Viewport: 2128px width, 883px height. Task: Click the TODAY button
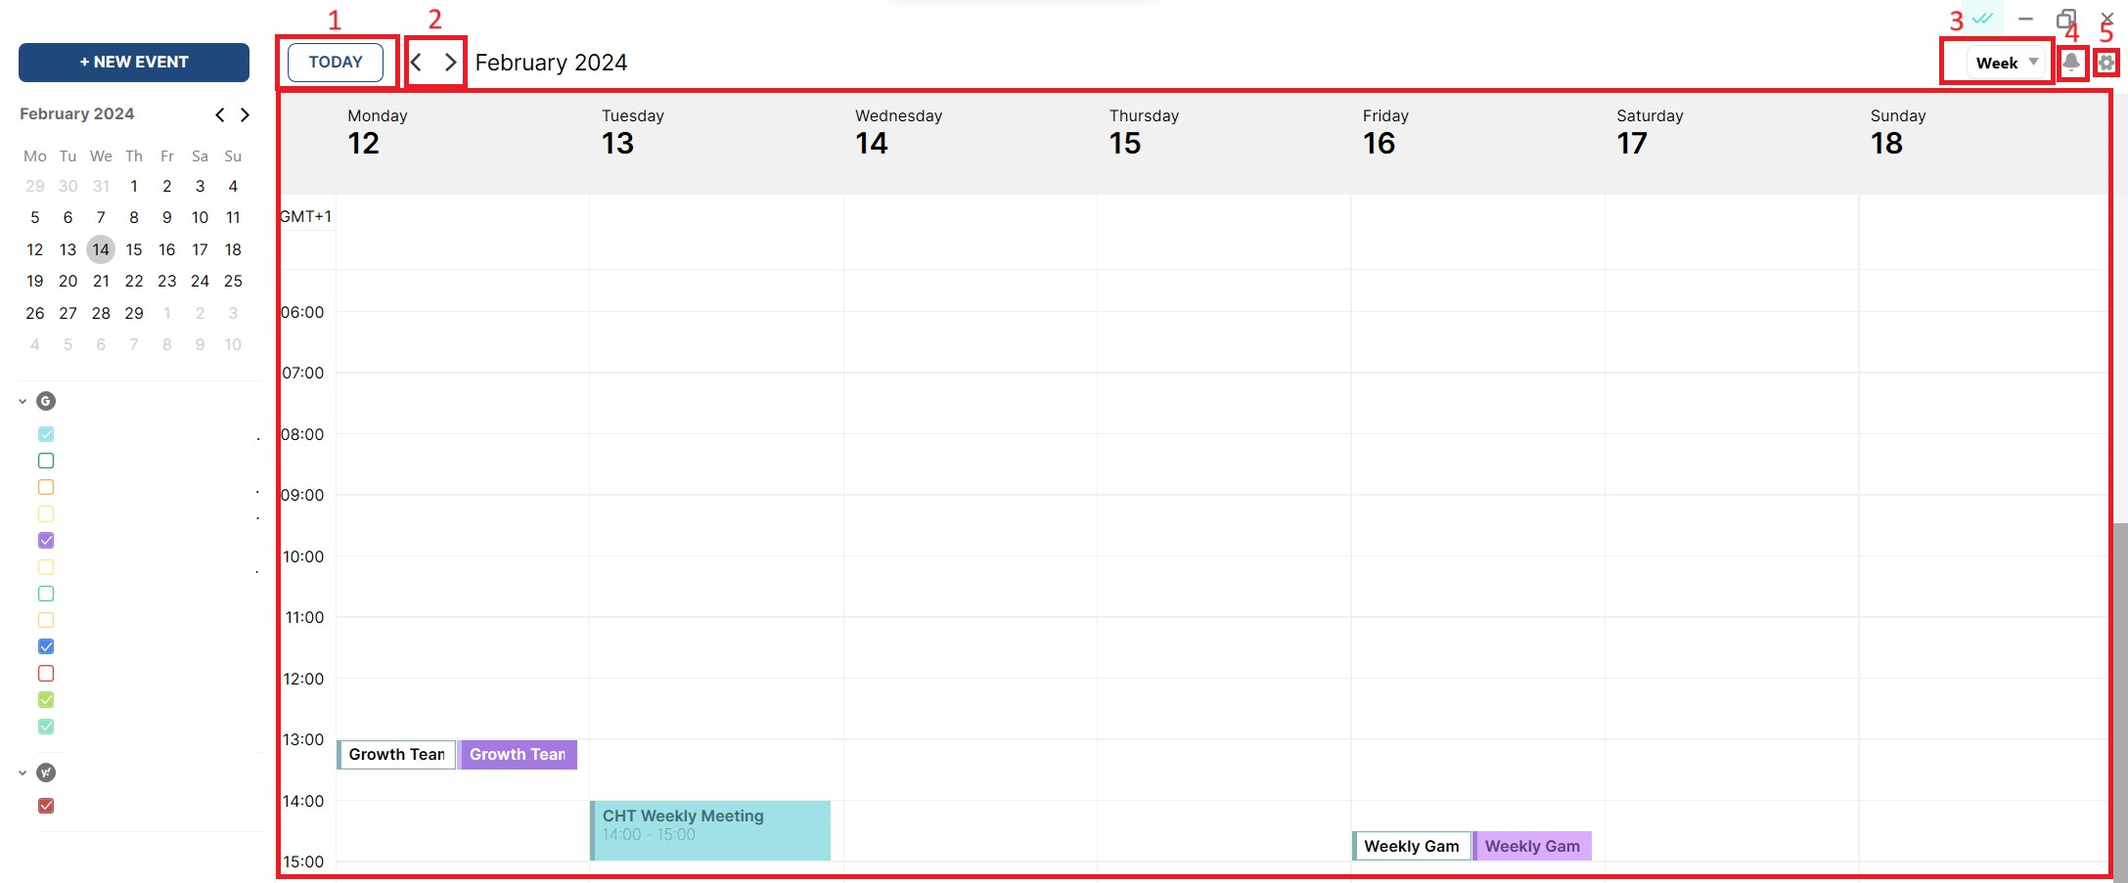point(336,61)
